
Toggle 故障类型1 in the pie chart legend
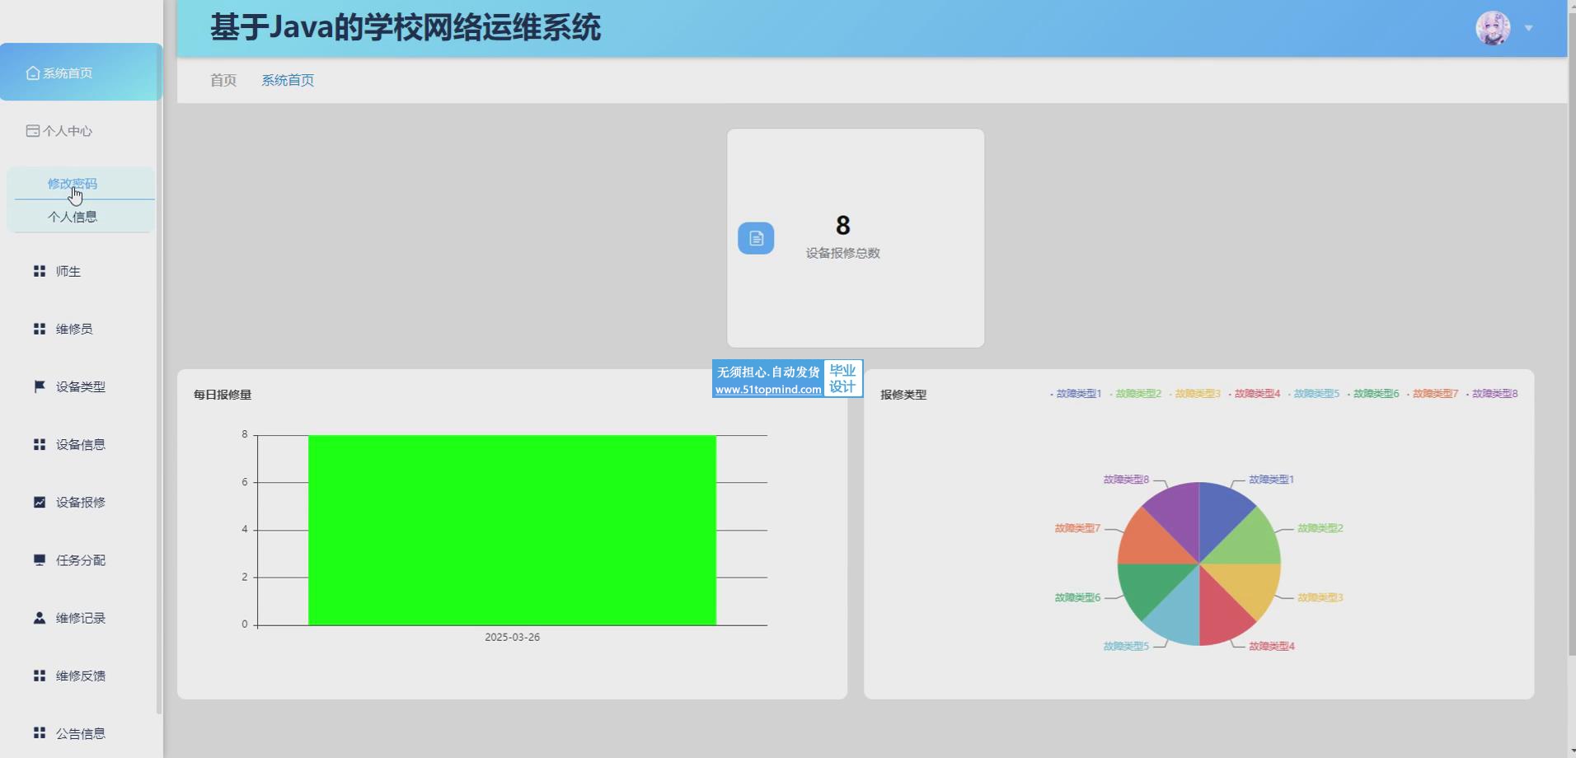[x=1076, y=394]
